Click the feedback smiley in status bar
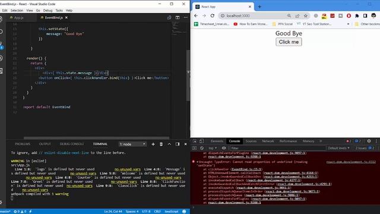 point(184,212)
